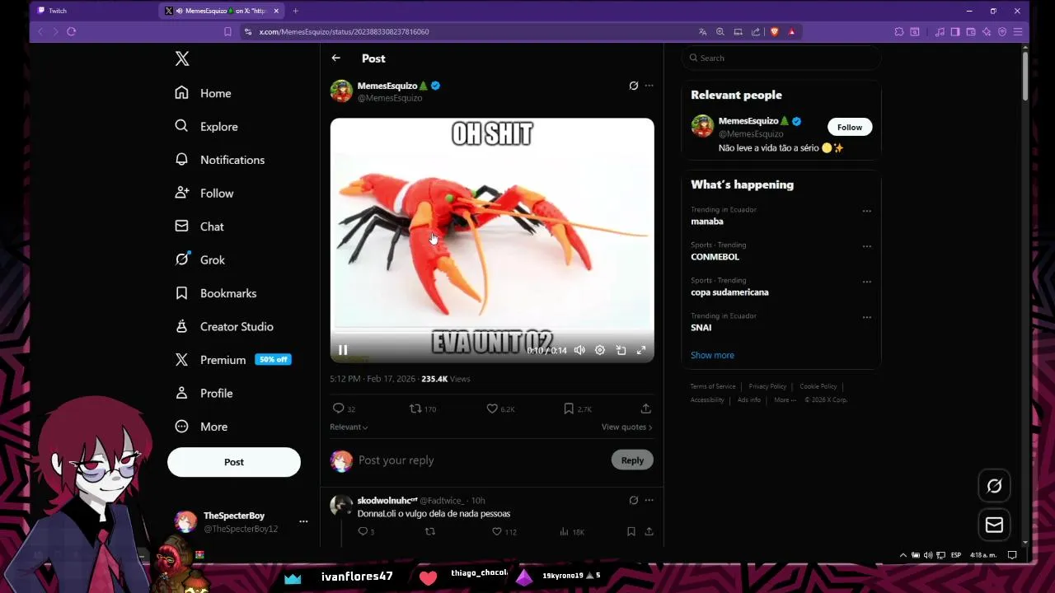
Task: Click Show more under What's happening
Action: tap(712, 355)
